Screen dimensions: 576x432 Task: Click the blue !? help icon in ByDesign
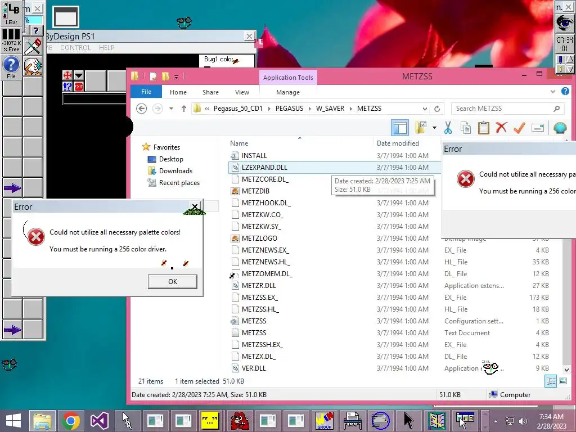pos(67,87)
